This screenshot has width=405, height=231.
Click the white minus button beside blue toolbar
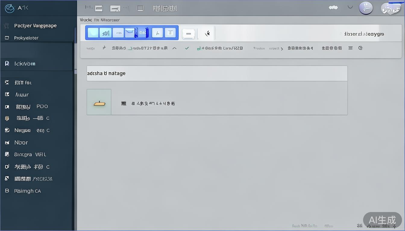[189, 33]
